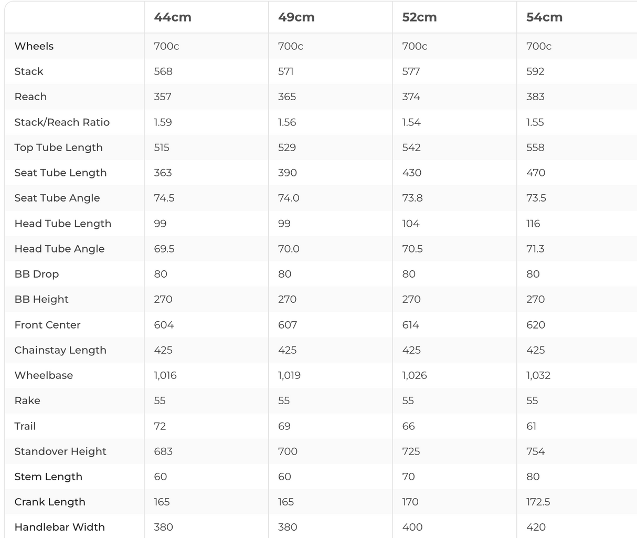Select the Standover Height row label

point(60,451)
